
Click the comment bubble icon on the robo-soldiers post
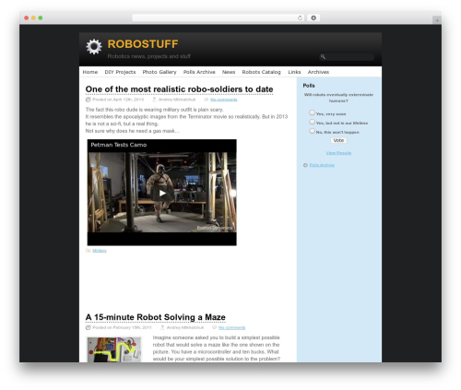[x=206, y=100]
